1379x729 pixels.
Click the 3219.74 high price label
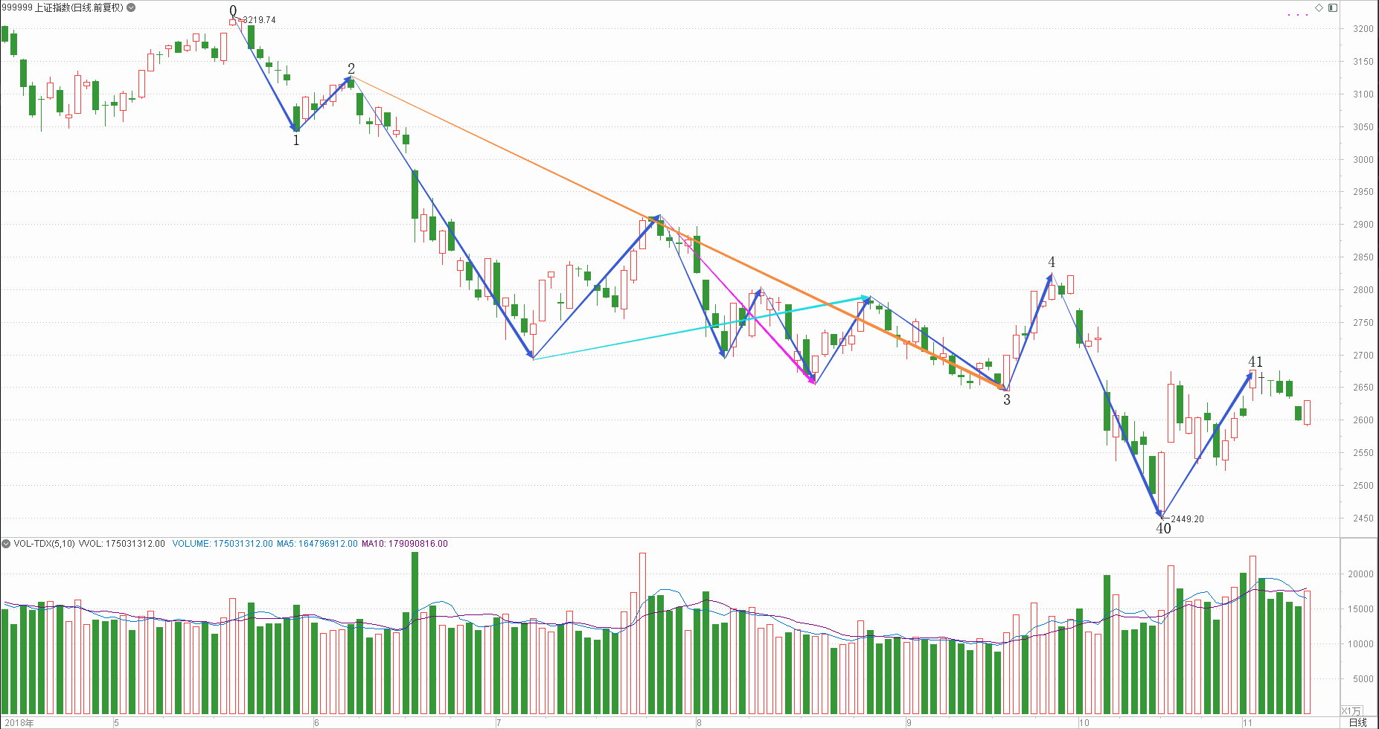click(259, 20)
